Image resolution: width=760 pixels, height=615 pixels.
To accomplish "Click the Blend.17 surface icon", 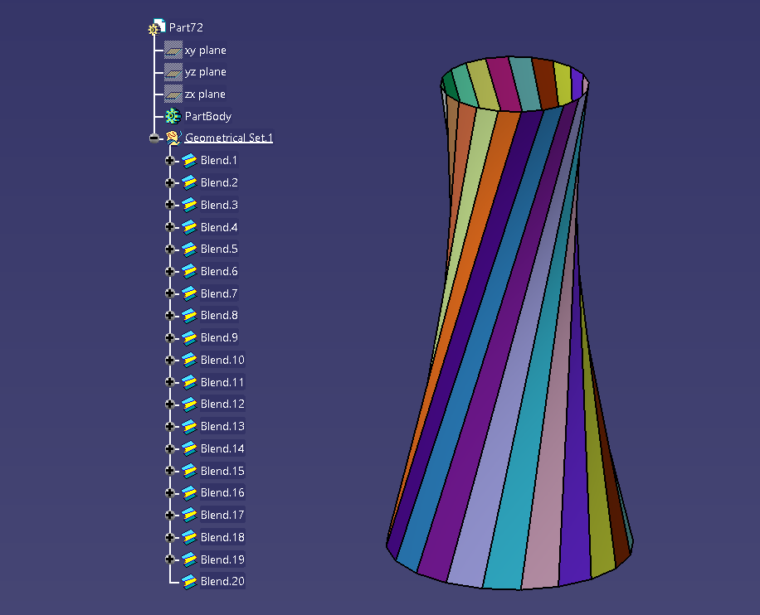I will pyautogui.click(x=189, y=515).
